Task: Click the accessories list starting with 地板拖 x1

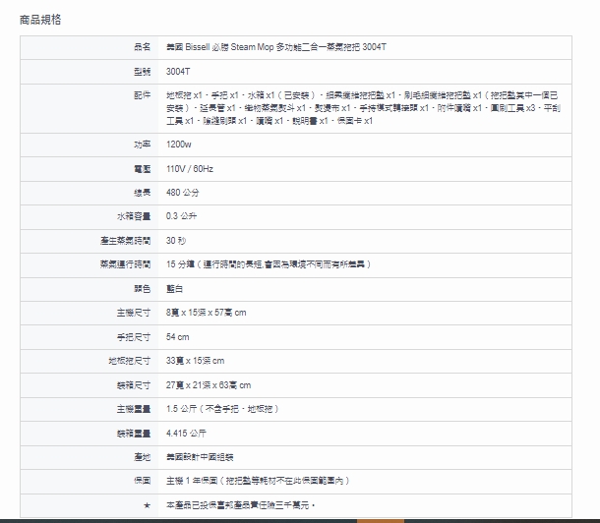Action: (363, 108)
